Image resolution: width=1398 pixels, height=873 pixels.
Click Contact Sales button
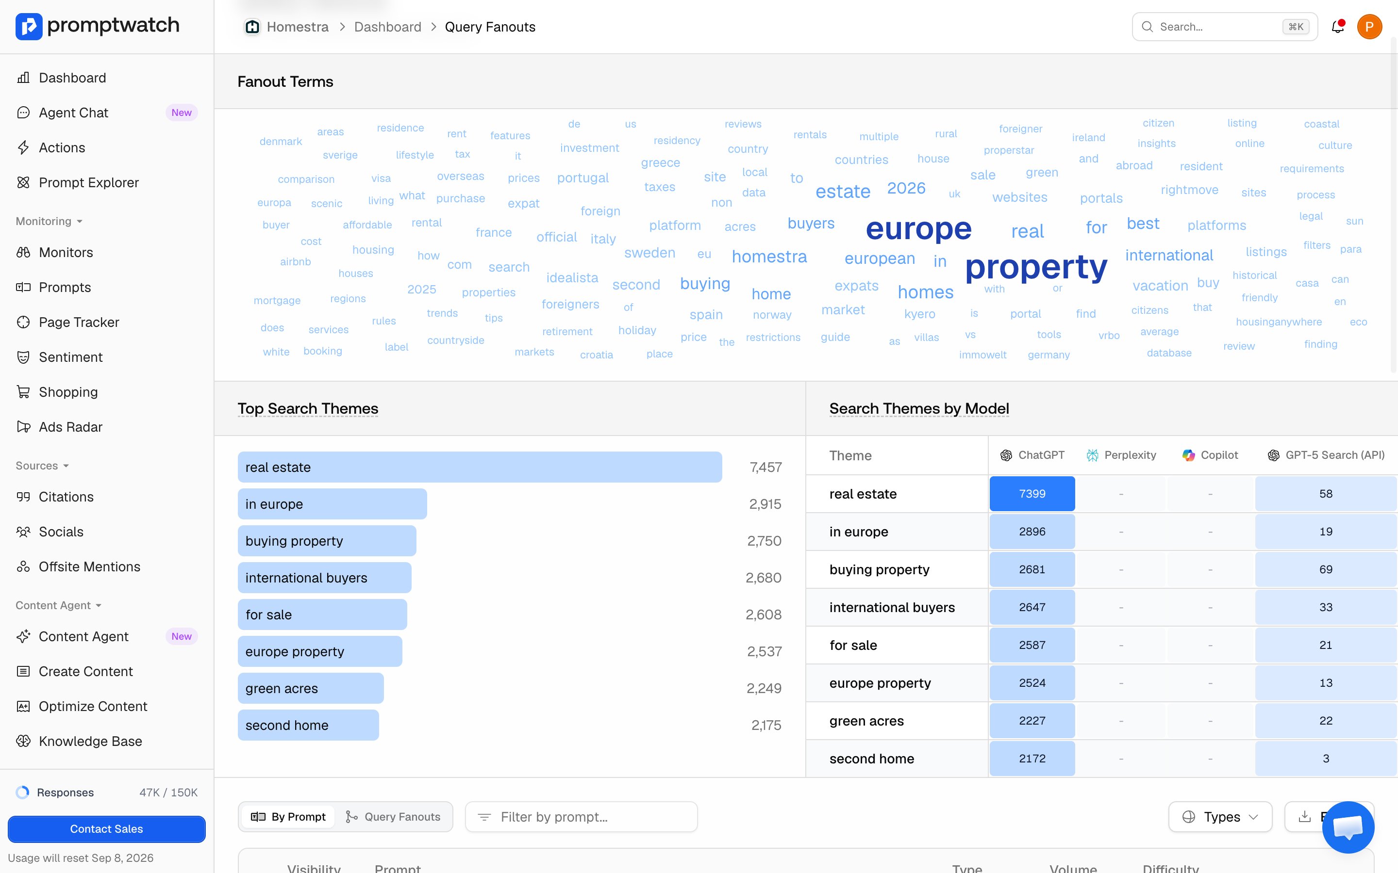point(106,828)
